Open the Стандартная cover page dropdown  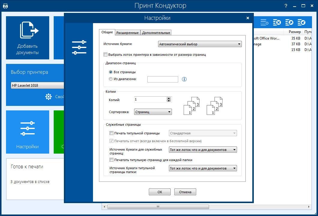coord(203,133)
